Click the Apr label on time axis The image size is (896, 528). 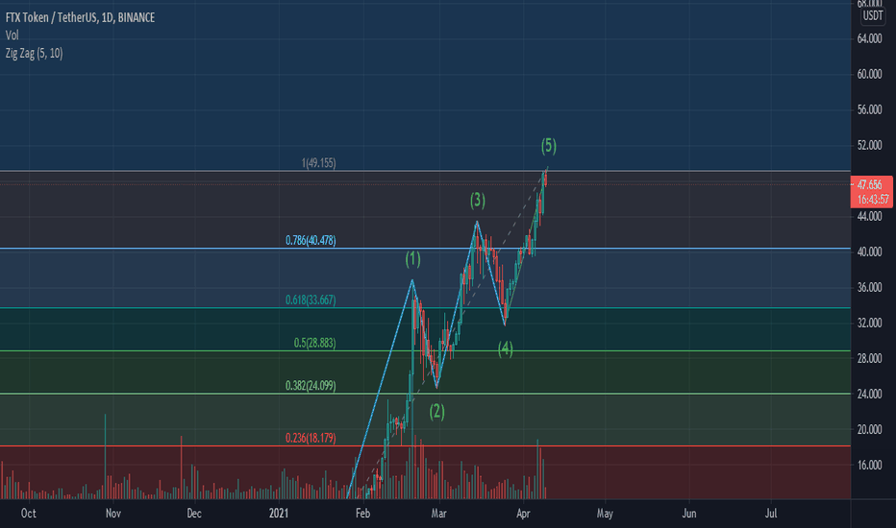pyautogui.click(x=523, y=514)
